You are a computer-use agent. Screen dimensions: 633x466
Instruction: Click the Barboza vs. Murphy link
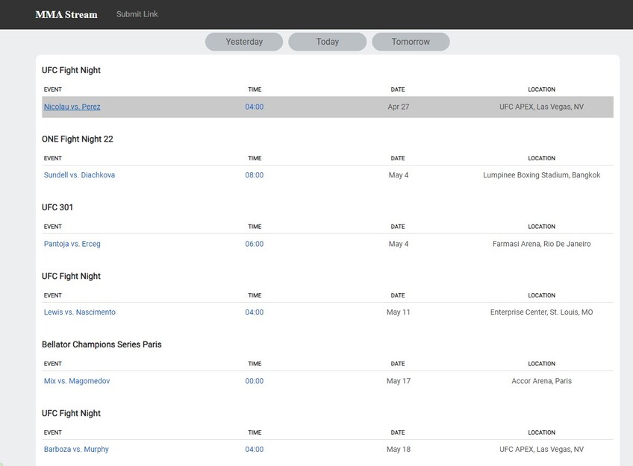[x=76, y=450]
